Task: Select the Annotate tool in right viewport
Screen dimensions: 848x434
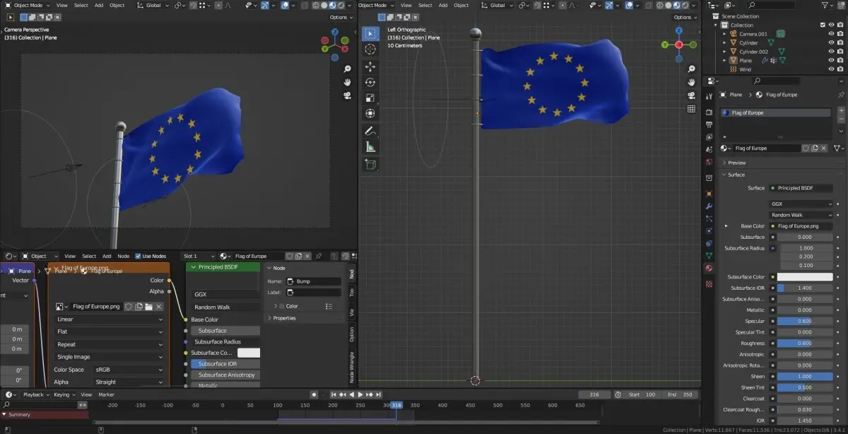Action: [370, 131]
